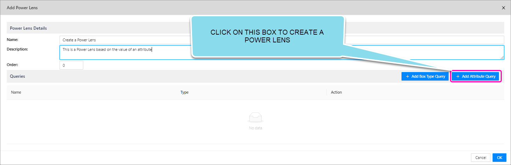The image size is (511, 165).
Task: Confirm the dialog with the OK button
Action: click(x=499, y=158)
